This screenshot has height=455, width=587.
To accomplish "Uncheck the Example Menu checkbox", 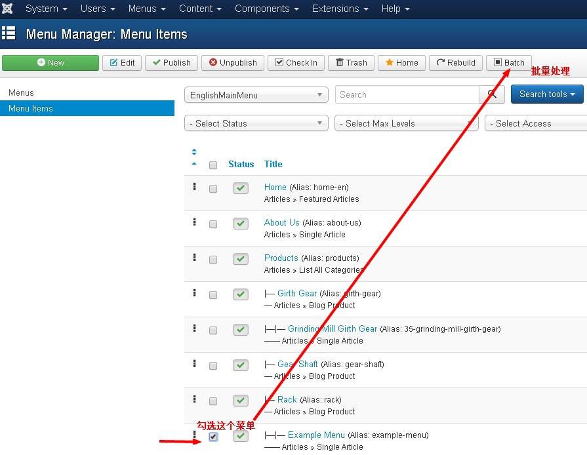I will [213, 437].
